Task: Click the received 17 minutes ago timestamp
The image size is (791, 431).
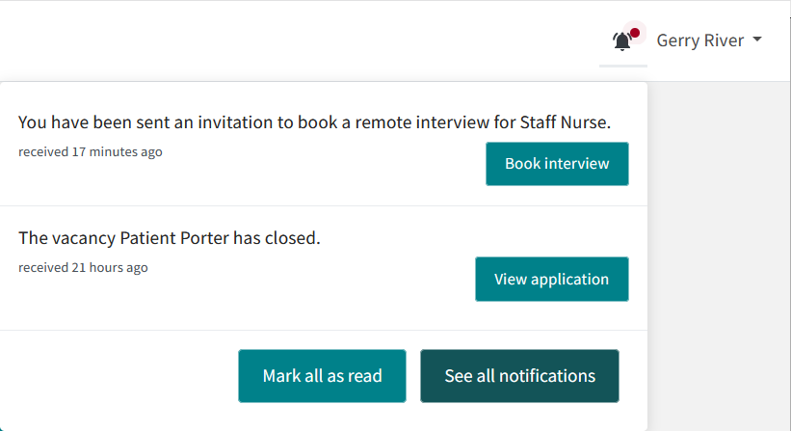Action: (x=91, y=152)
